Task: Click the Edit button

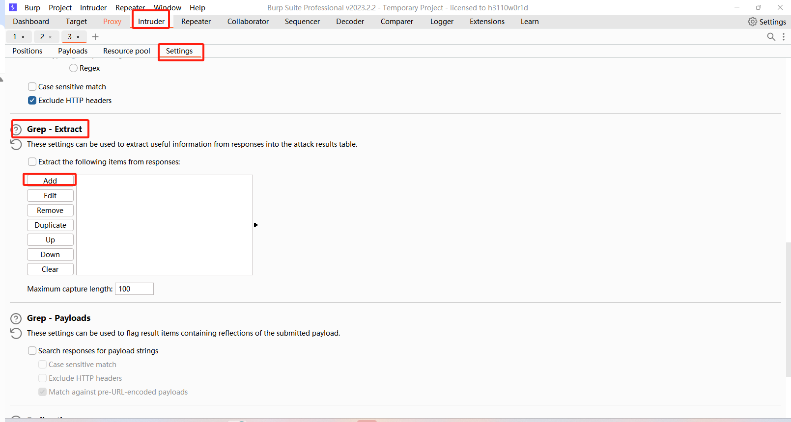Action: point(50,196)
